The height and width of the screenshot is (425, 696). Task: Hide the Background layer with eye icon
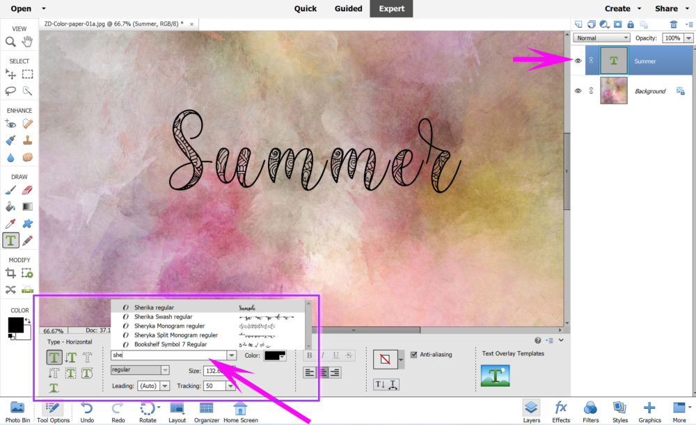(578, 90)
